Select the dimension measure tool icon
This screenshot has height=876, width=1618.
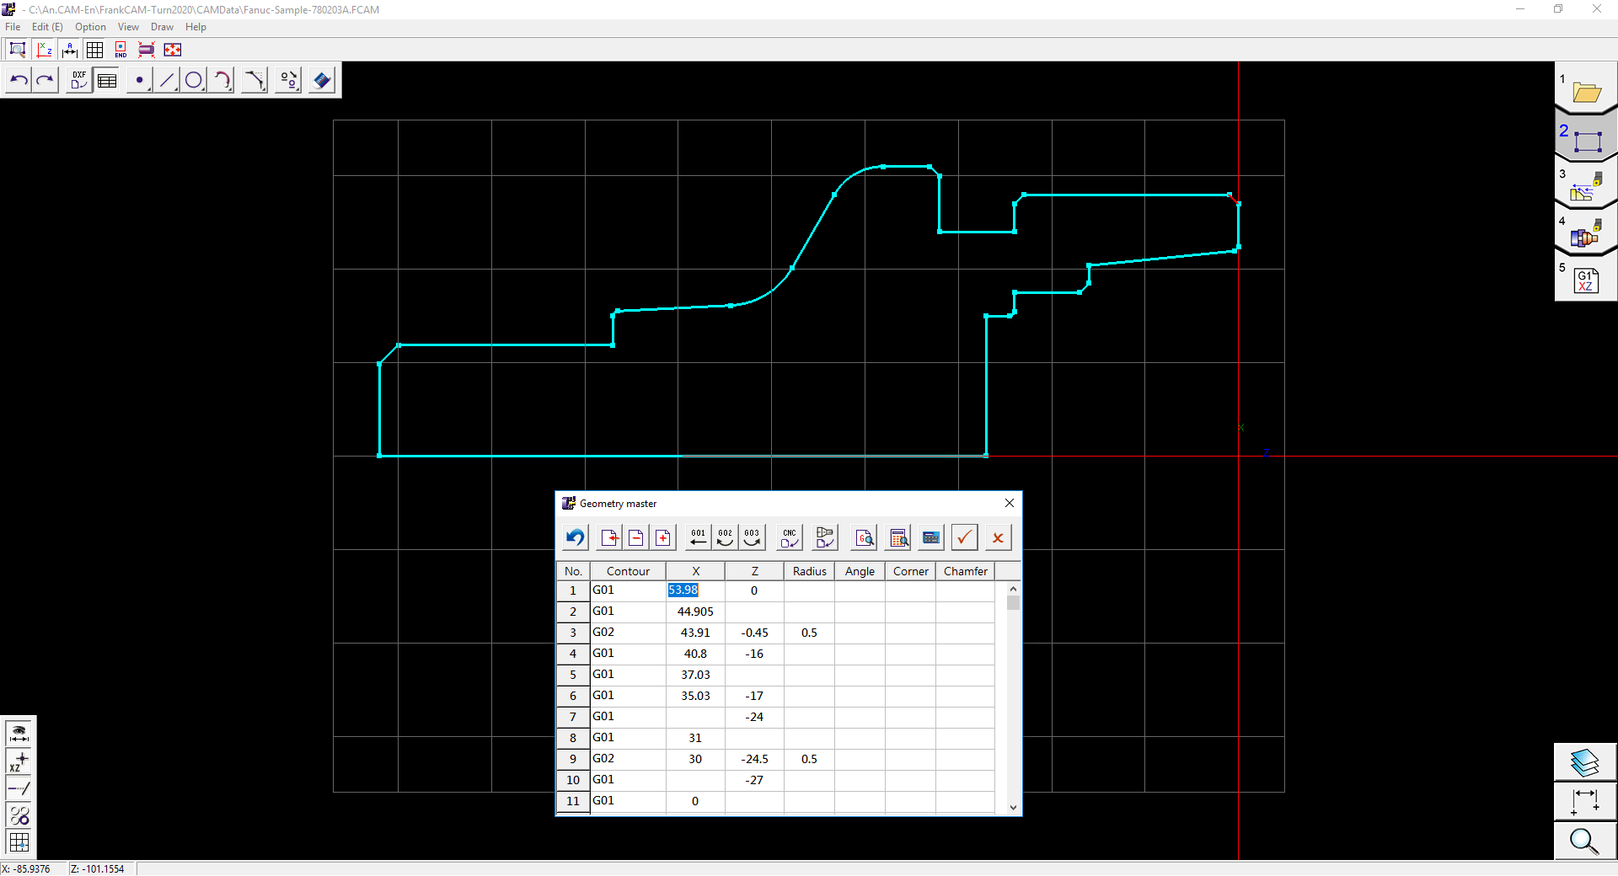point(70,50)
